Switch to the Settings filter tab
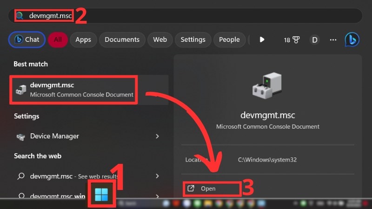The width and height of the screenshot is (372, 209). pyautogui.click(x=193, y=39)
